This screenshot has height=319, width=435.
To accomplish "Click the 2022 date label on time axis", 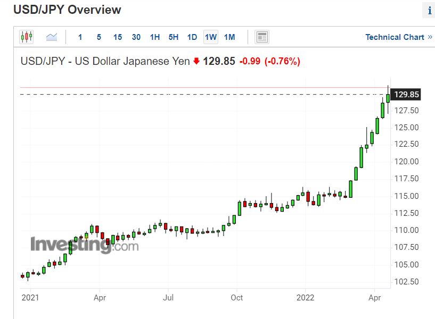I will (x=305, y=298).
